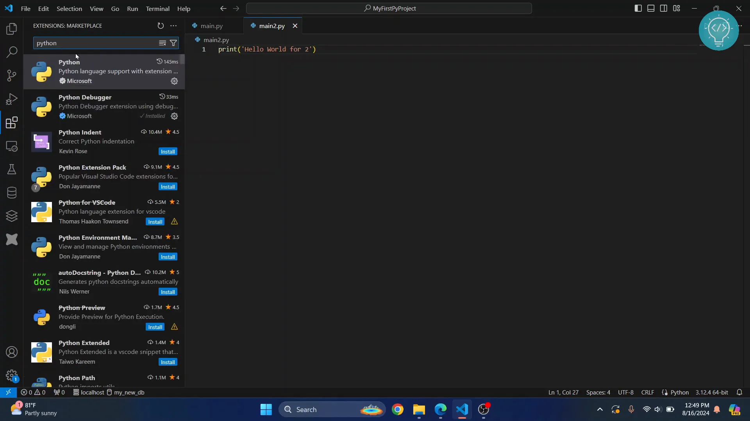Open File Explorer from the taskbar

[419, 409]
